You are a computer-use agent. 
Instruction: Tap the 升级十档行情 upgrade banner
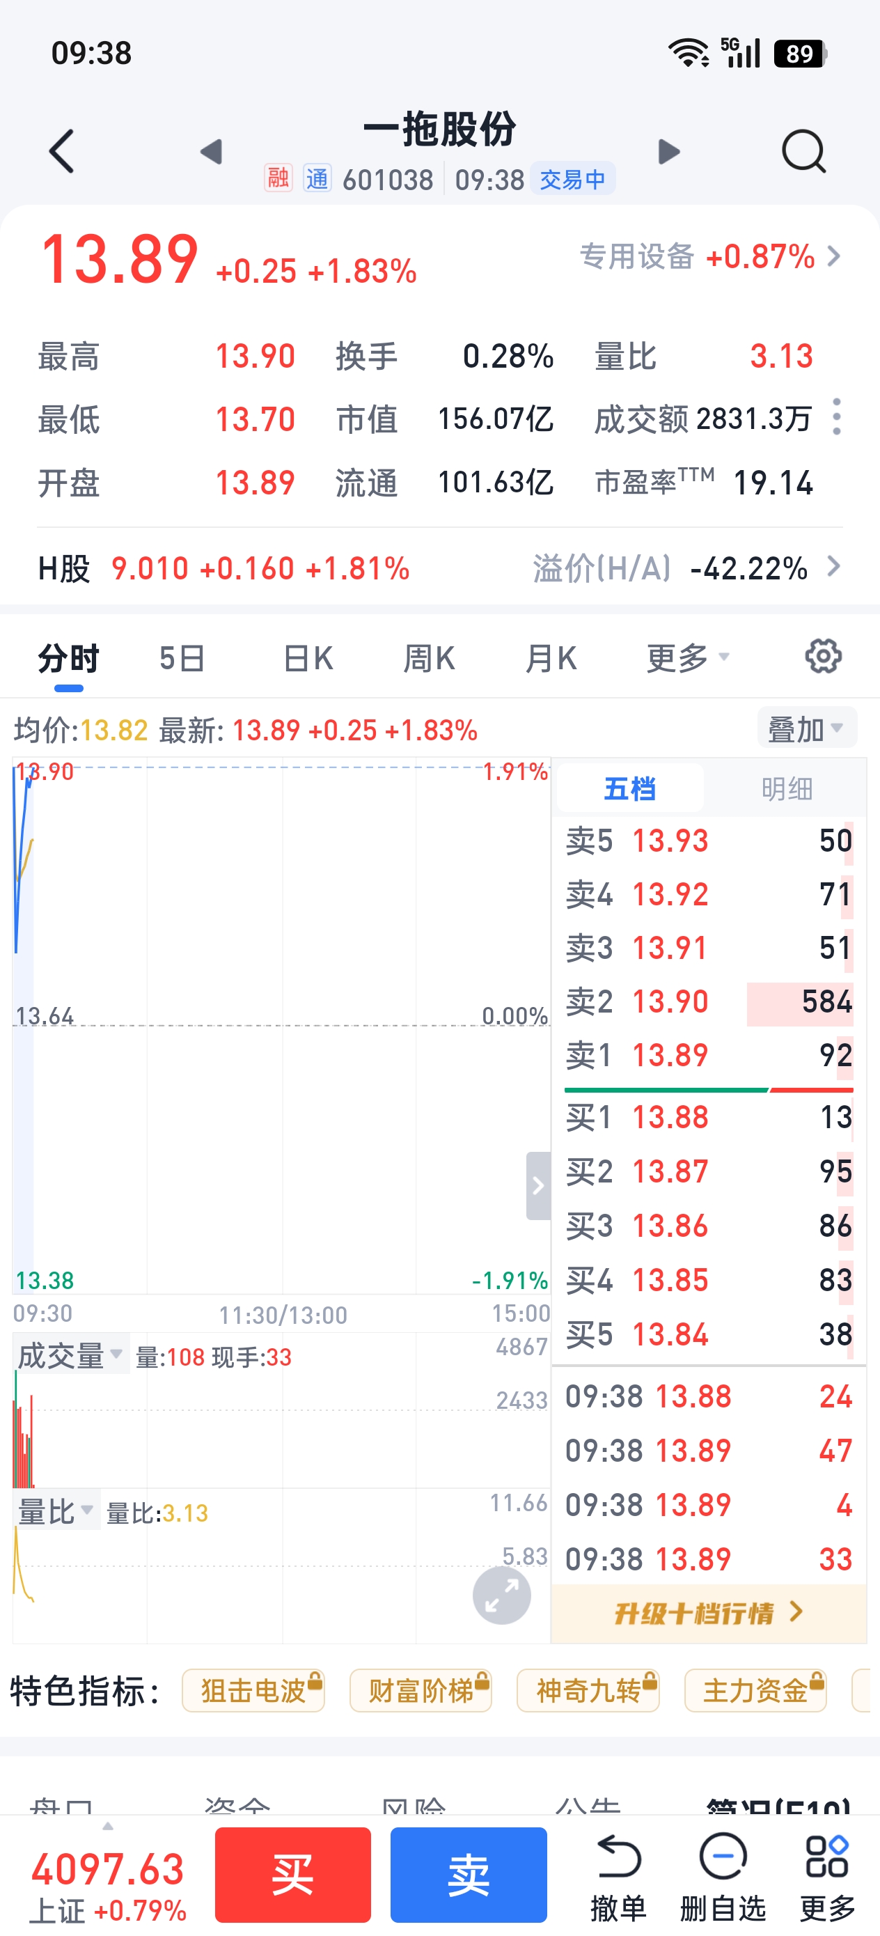708,1613
